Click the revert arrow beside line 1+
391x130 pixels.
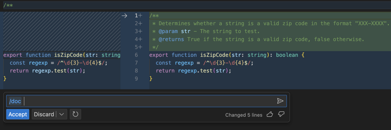(x=124, y=15)
